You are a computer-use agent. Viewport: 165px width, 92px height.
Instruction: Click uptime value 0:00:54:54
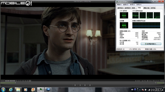pos(157,38)
